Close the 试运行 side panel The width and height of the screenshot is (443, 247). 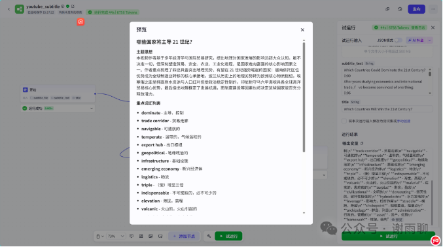tap(433, 27)
